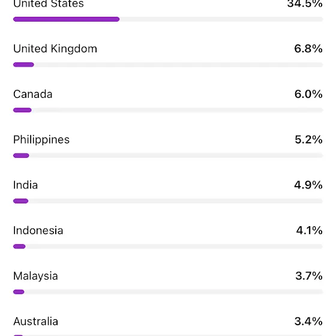This screenshot has height=336, width=336.
Task: Click the 4.9% India percentage
Action: [x=308, y=185]
